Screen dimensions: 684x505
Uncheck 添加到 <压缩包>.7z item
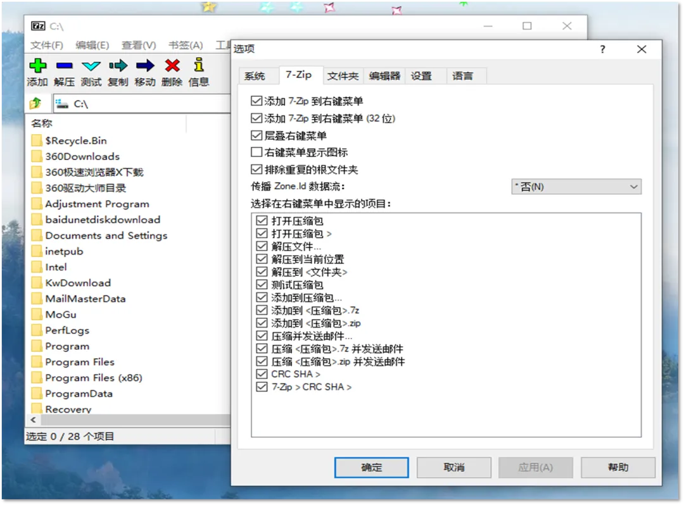point(262,310)
